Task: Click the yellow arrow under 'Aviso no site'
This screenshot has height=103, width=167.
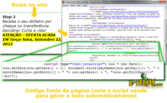Action: tap(34, 12)
